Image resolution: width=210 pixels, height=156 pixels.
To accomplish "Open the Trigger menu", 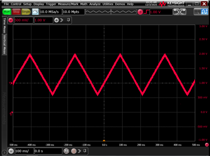I will (51, 4).
